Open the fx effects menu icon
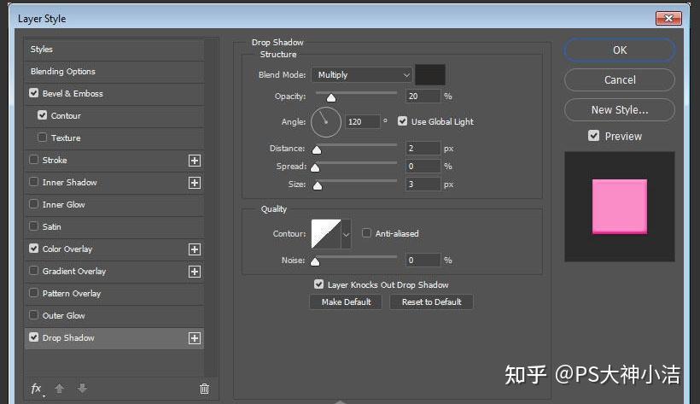Image resolution: width=700 pixels, height=404 pixels. 37,389
